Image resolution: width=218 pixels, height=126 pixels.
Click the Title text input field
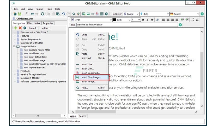[x=127, y=25]
